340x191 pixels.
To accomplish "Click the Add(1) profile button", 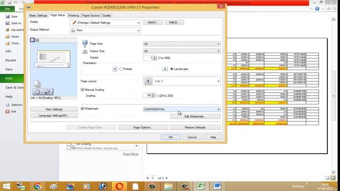I will tap(153, 22).
